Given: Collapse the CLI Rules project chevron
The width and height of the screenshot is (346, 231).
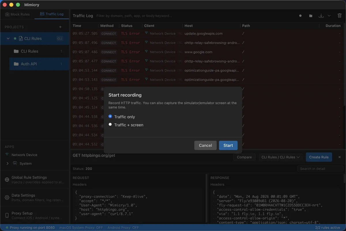Looking at the screenshot, I should pyautogui.click(x=8, y=38).
